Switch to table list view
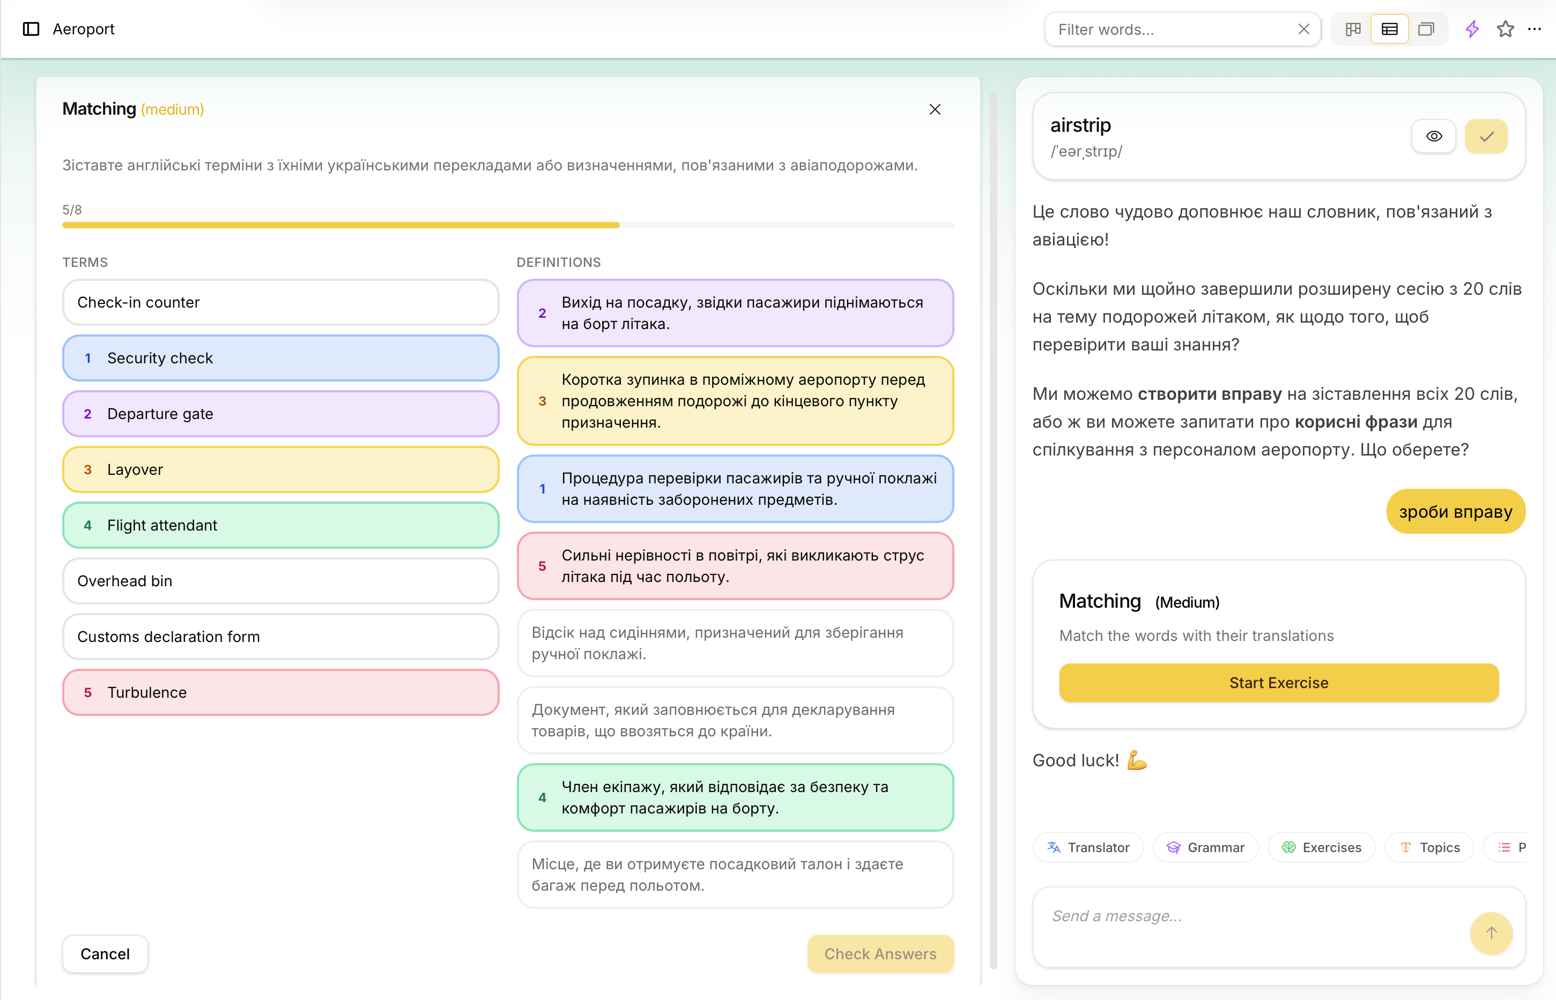 1389,29
